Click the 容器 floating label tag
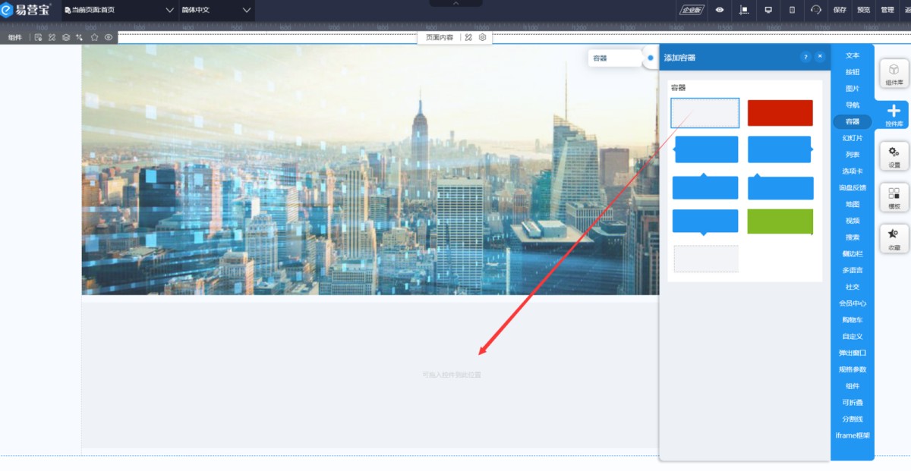 (x=615, y=58)
